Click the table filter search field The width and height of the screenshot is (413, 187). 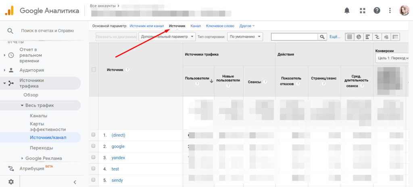pyautogui.click(x=294, y=37)
